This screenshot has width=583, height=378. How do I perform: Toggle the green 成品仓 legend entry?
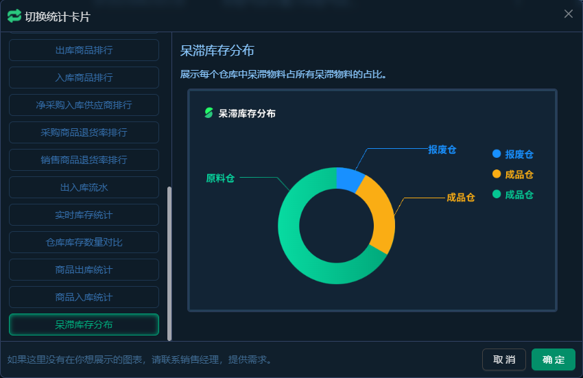[512, 195]
